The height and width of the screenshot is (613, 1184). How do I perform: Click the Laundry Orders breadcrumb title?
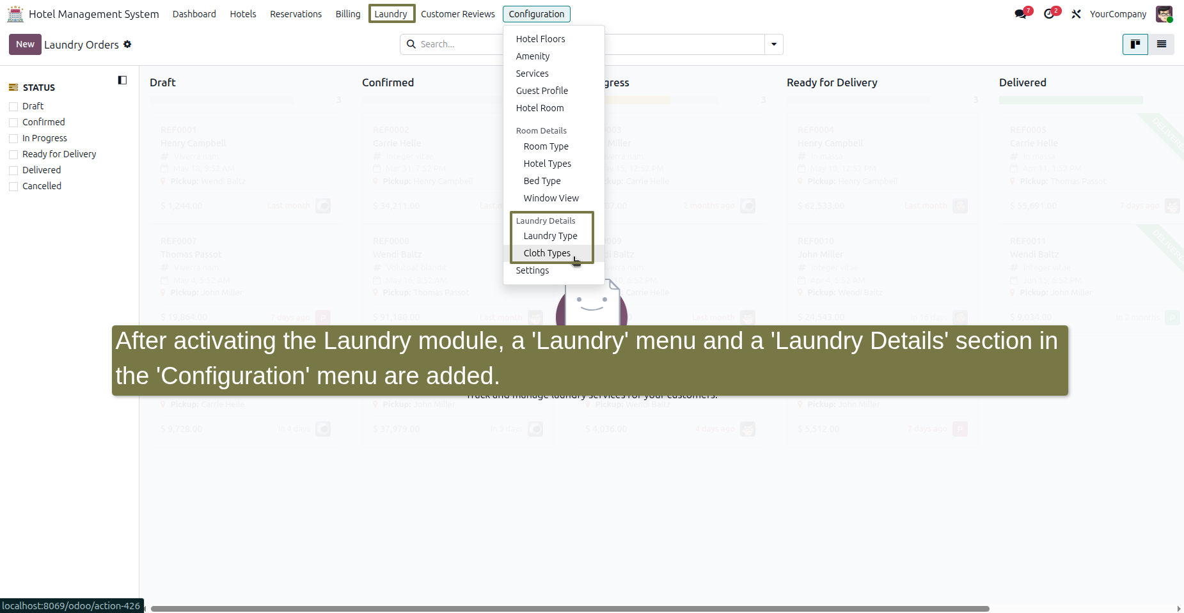(x=81, y=45)
